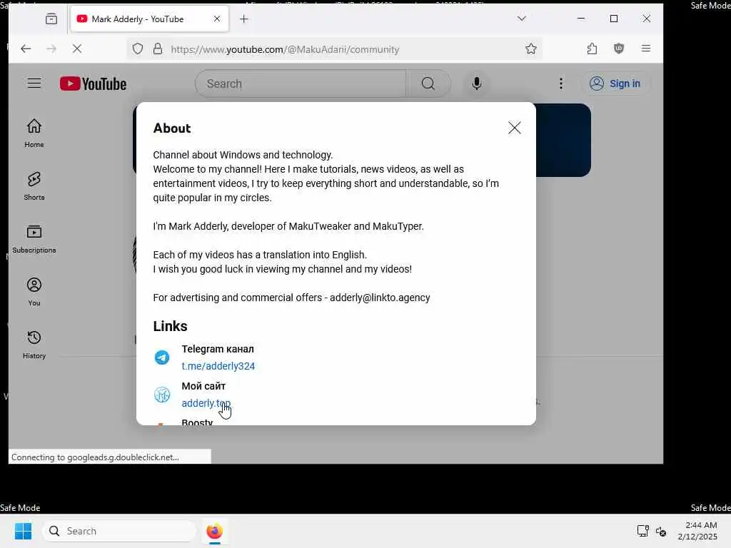The image size is (731, 548).
Task: Click the padlock site security icon
Action: [x=158, y=49]
